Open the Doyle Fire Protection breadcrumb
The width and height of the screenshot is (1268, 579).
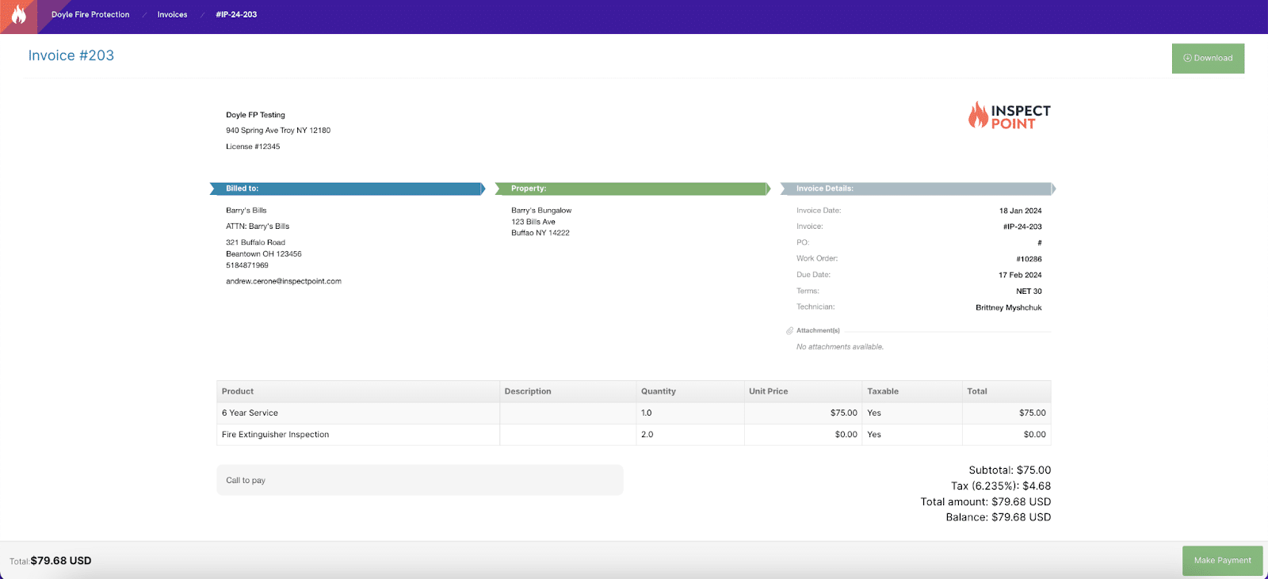[90, 15]
